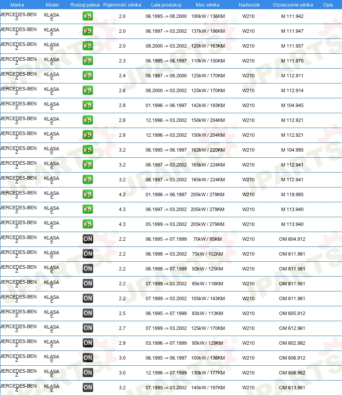Select engine code M 112.914
Screen dimensions: 342x395
(x=292, y=90)
